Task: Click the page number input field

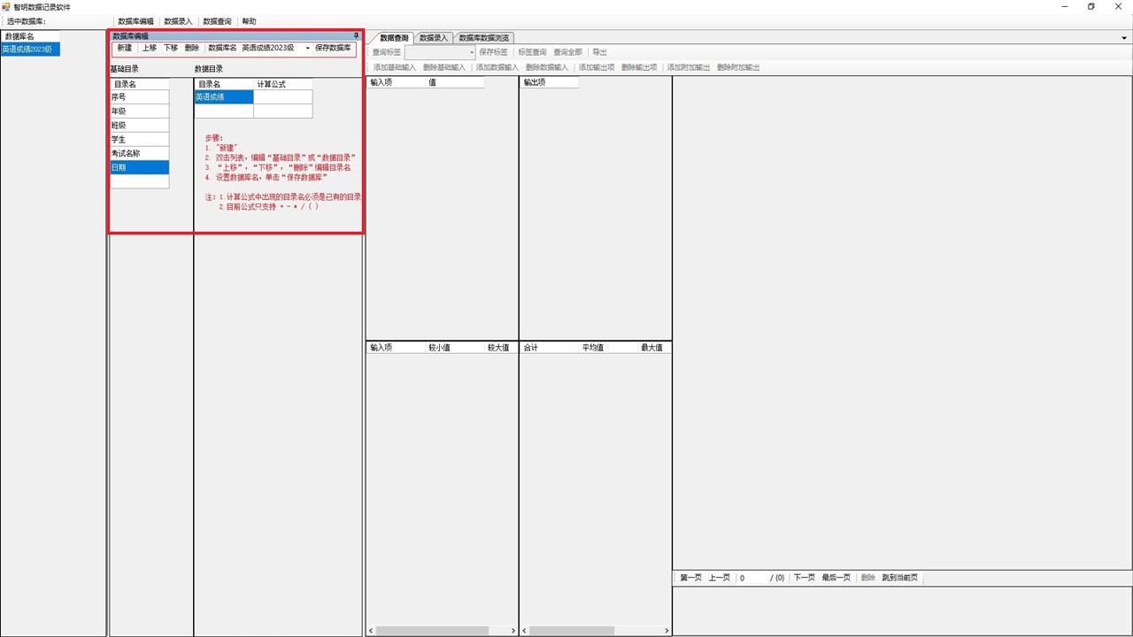Action: pos(752,578)
